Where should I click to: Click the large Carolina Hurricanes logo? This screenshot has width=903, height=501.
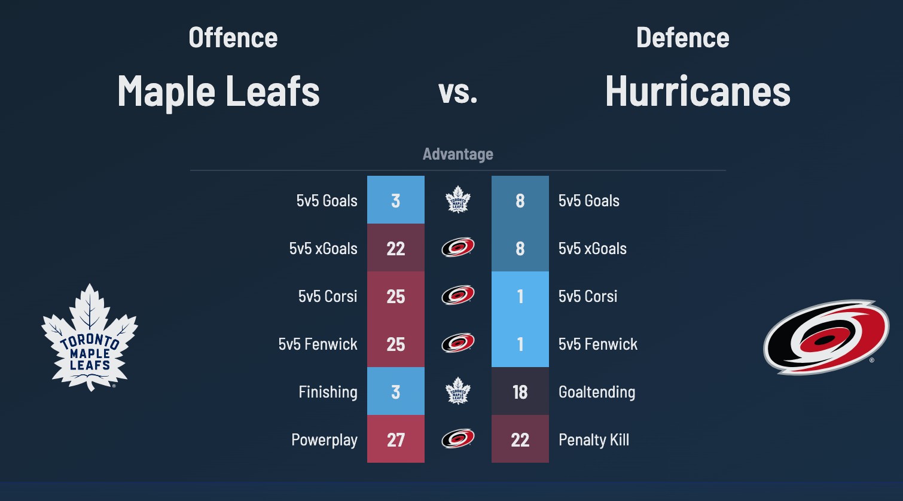[x=826, y=337]
